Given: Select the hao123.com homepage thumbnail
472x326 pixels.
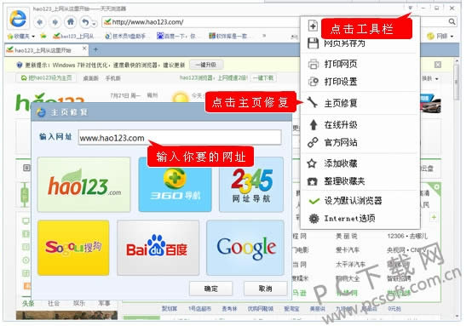Looking at the screenshot, I should point(84,185).
